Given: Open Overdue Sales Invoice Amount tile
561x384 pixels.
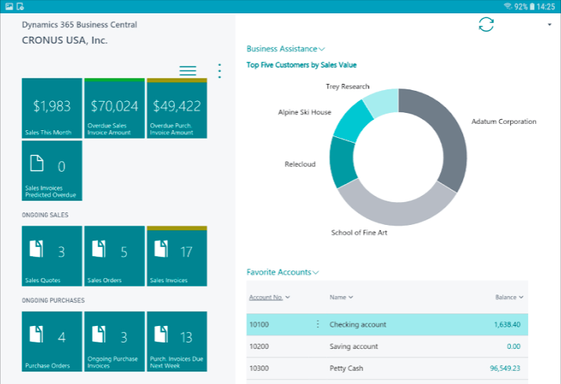Looking at the screenshot, I should [x=115, y=108].
